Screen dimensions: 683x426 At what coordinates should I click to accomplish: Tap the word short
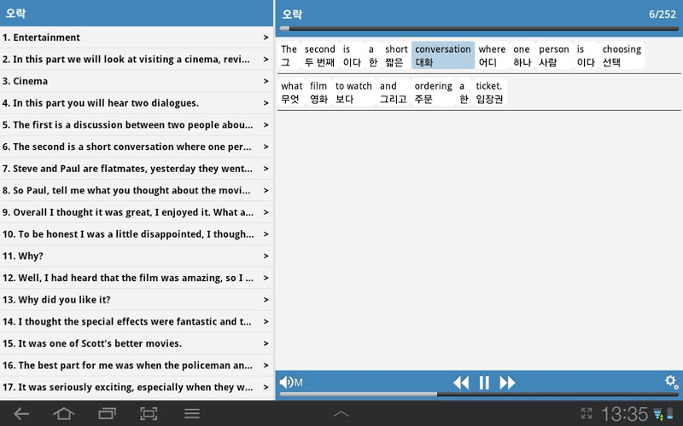(x=396, y=55)
